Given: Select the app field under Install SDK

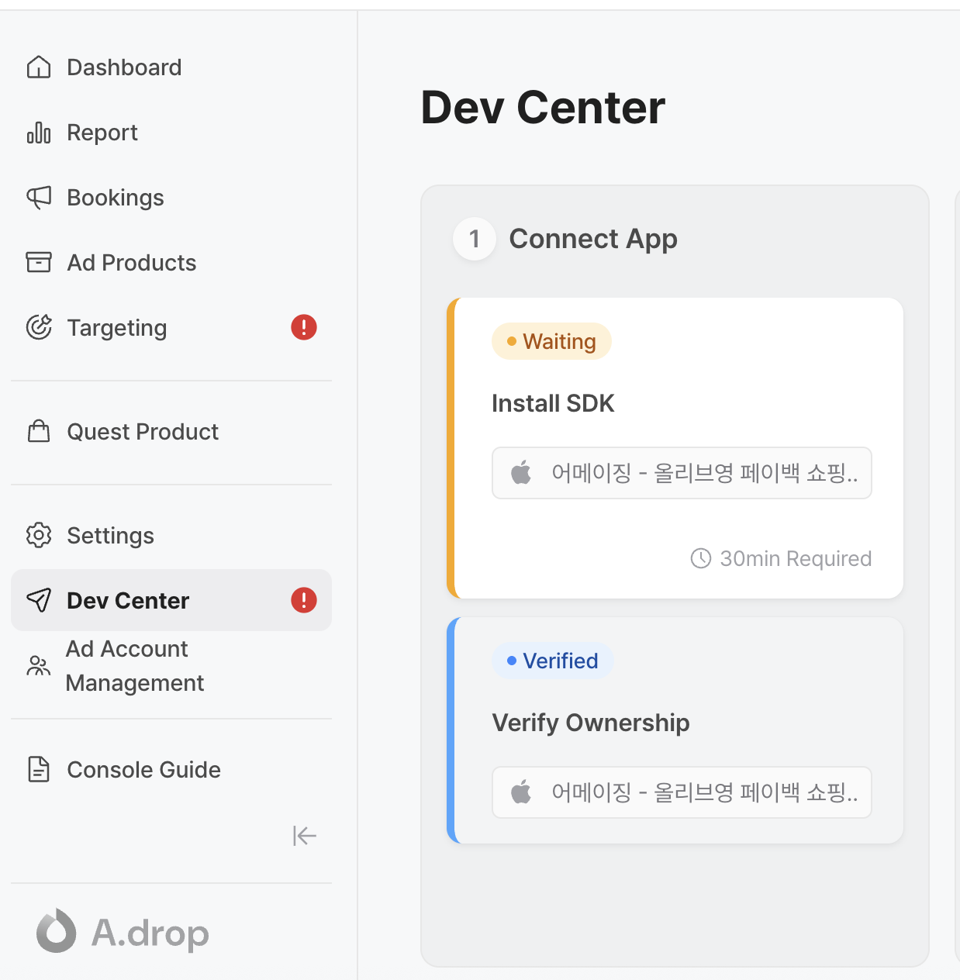Looking at the screenshot, I should 682,473.
